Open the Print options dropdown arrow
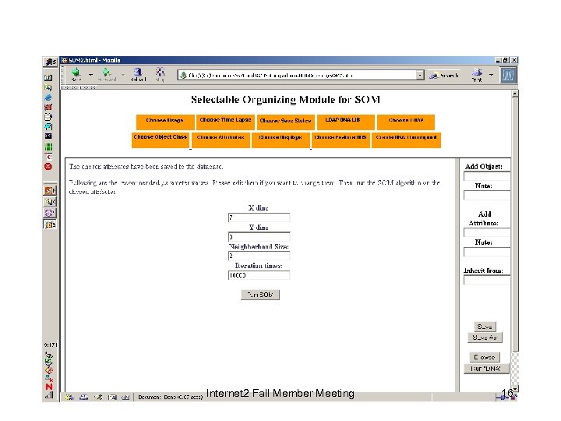561x421 pixels. pyautogui.click(x=491, y=75)
